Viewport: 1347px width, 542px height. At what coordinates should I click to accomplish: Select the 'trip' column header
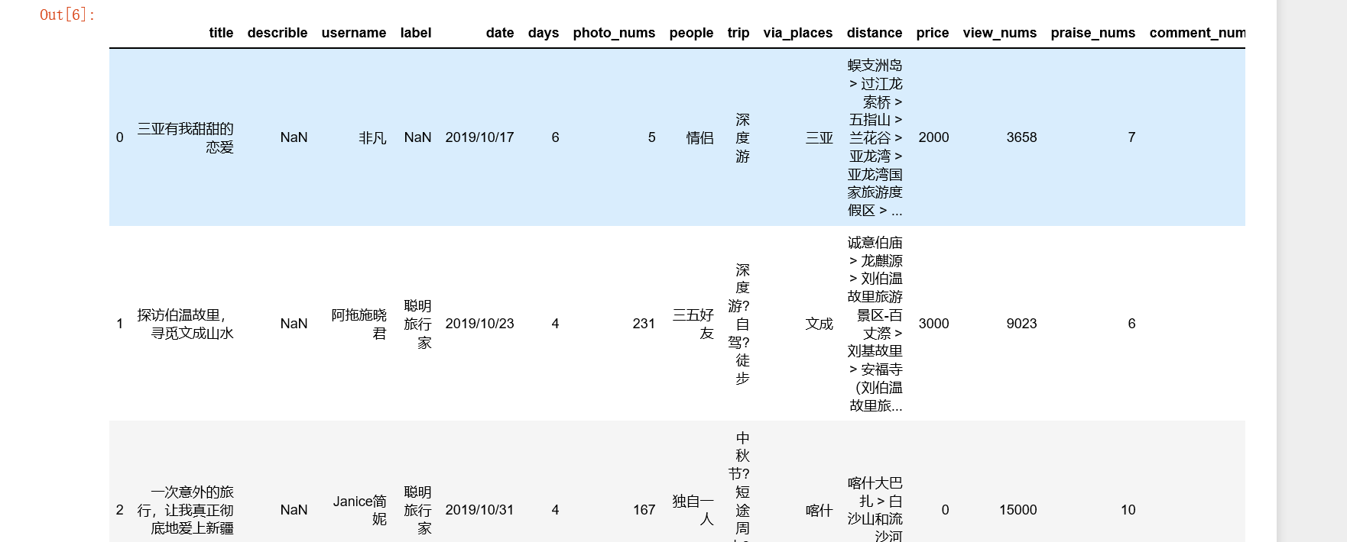(x=738, y=33)
